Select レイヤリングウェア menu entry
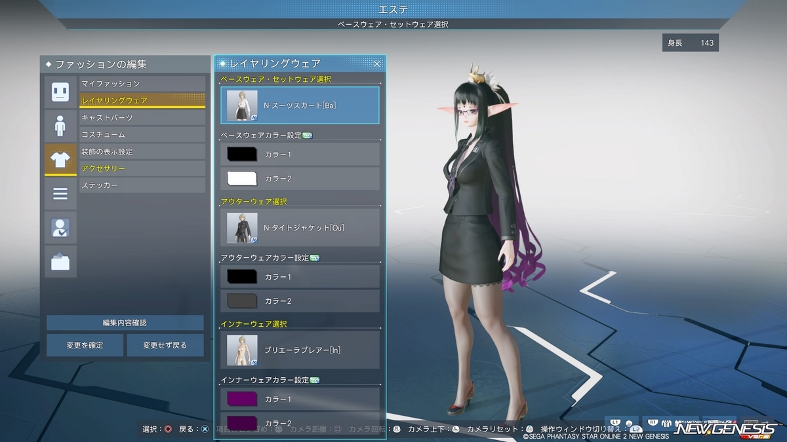 [x=142, y=101]
